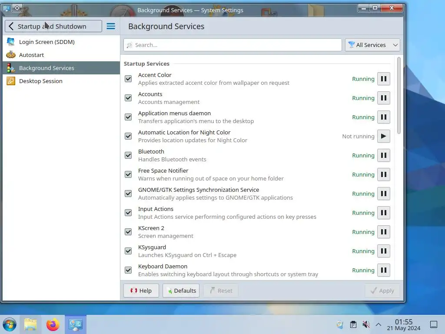
Task: Open the clock showing 01:55
Action: coord(404,324)
